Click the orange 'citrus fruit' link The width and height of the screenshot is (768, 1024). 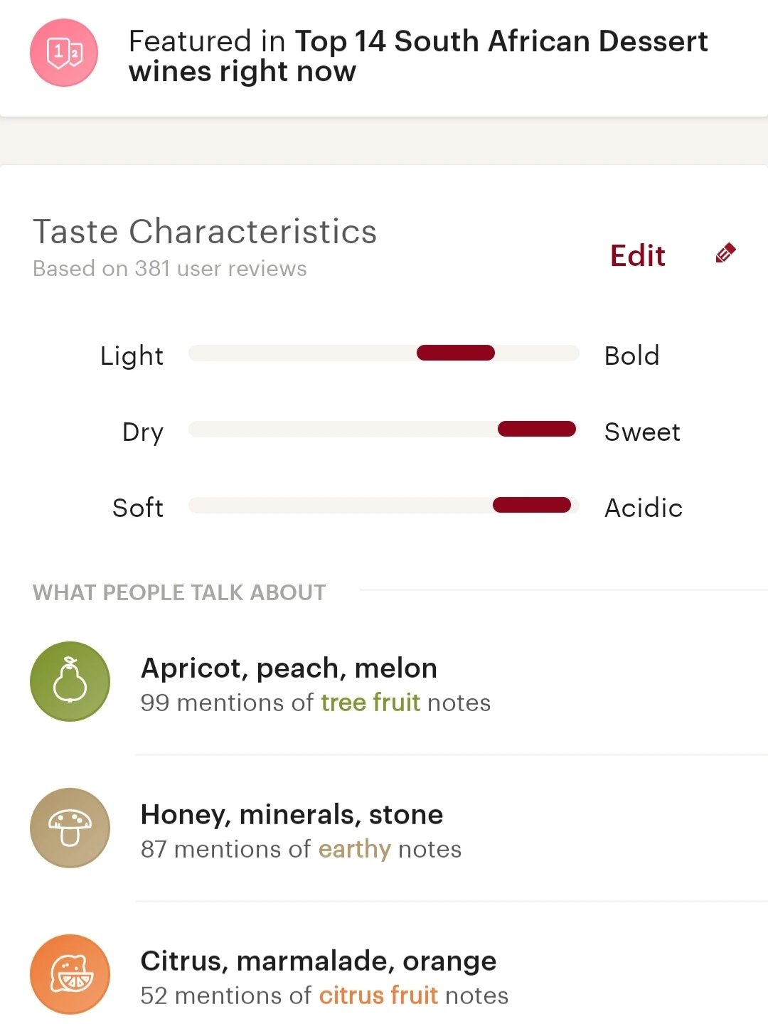pyautogui.click(x=378, y=996)
